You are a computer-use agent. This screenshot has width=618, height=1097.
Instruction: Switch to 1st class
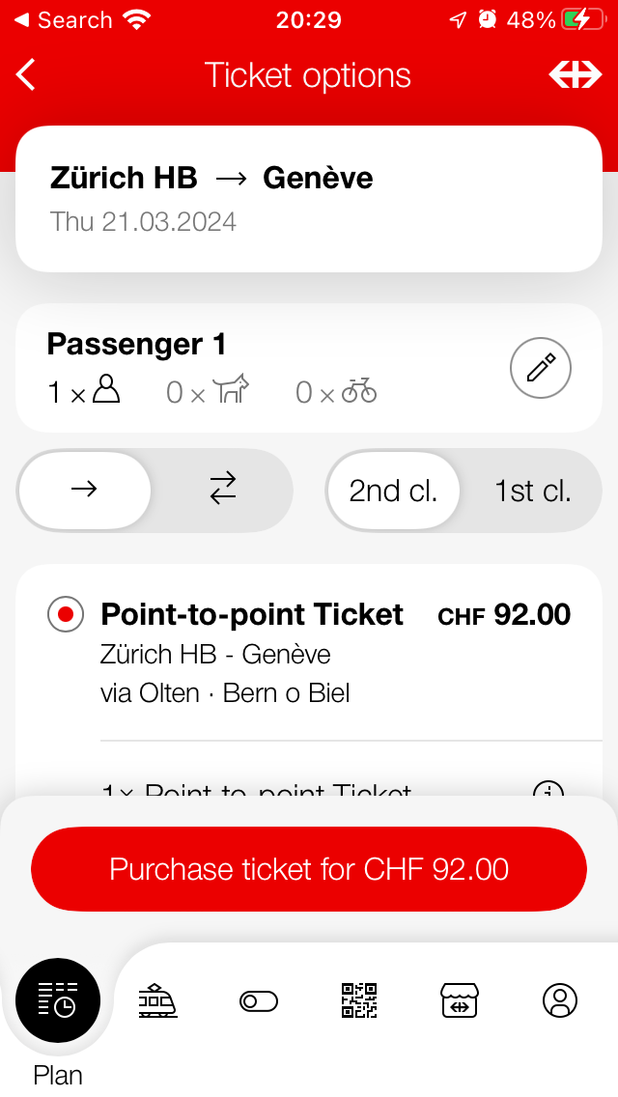click(x=532, y=491)
